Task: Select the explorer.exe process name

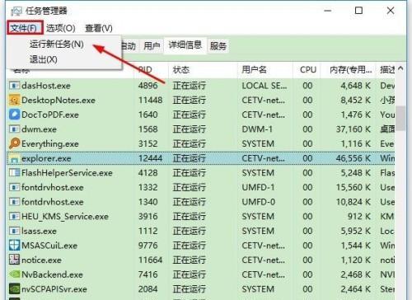Action: (x=46, y=158)
